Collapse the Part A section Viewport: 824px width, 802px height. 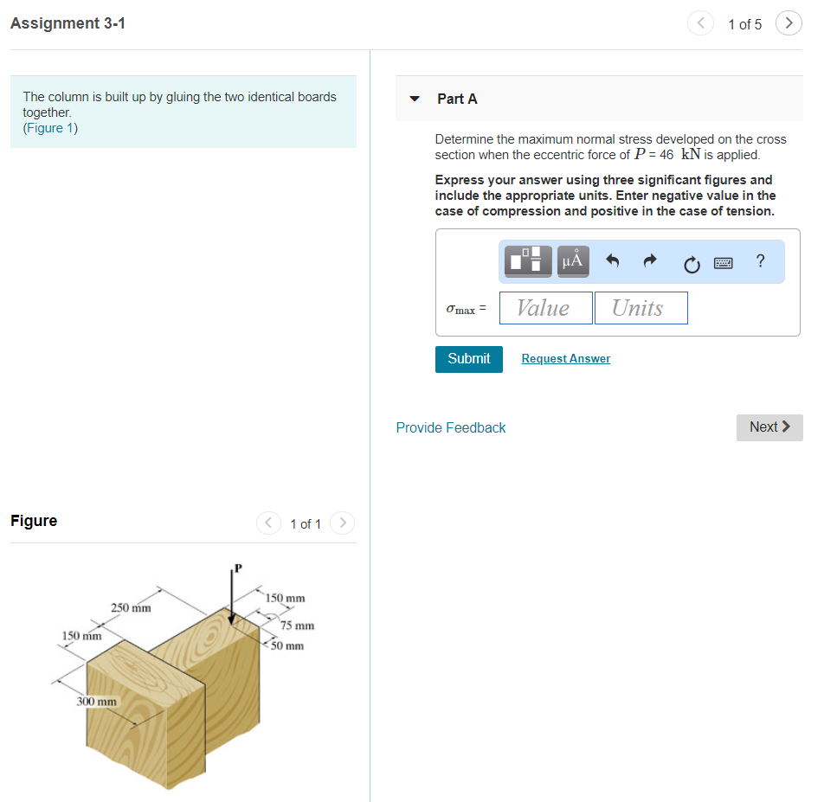pyautogui.click(x=414, y=99)
